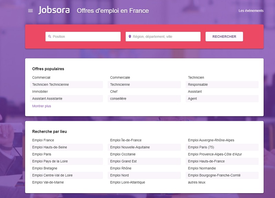Expand popular offers with Montrer plus
The height and width of the screenshot is (198, 275).
tap(42, 106)
